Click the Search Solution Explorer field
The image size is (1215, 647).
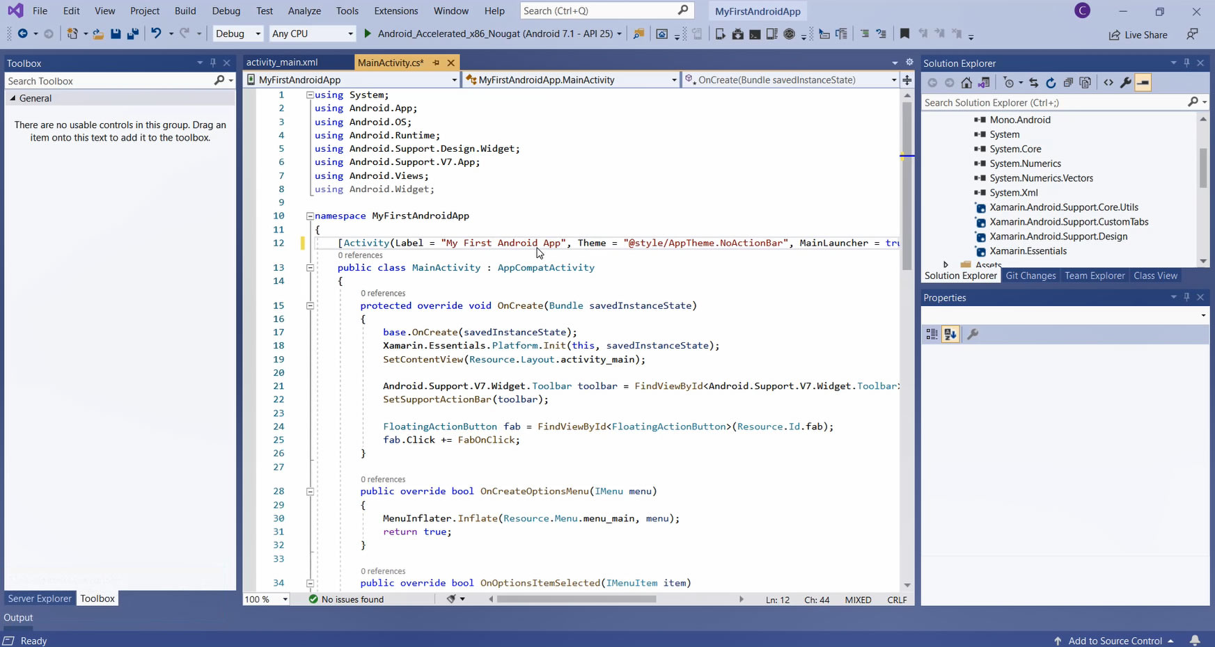click(x=1051, y=102)
